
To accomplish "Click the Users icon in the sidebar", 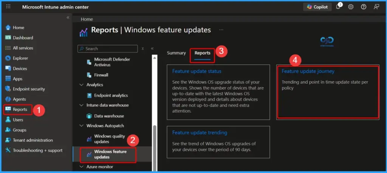I will tap(8, 119).
